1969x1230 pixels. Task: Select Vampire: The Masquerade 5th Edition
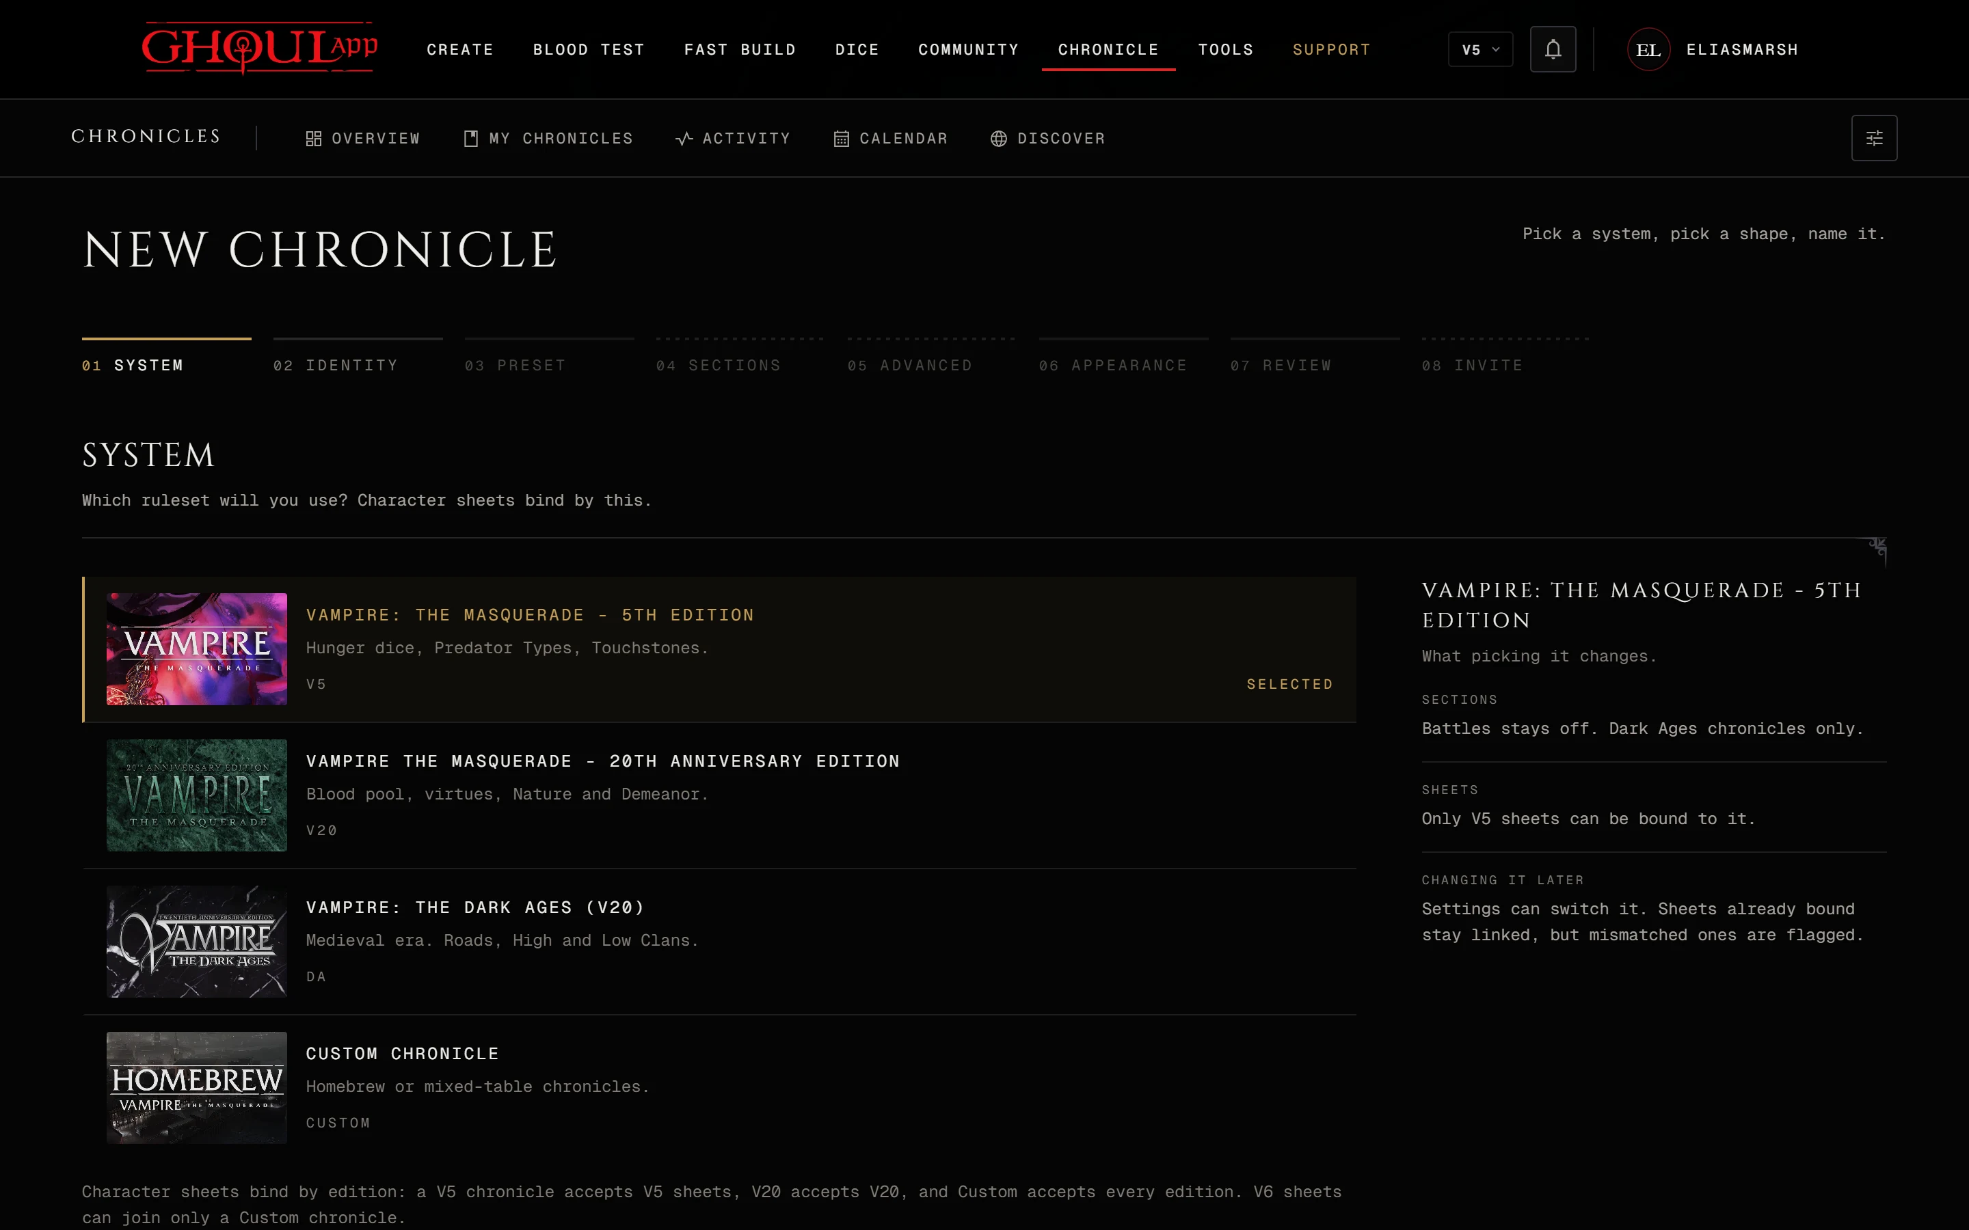[x=719, y=649]
